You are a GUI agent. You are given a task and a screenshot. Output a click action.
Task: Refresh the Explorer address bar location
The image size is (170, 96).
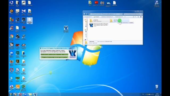[122, 14]
